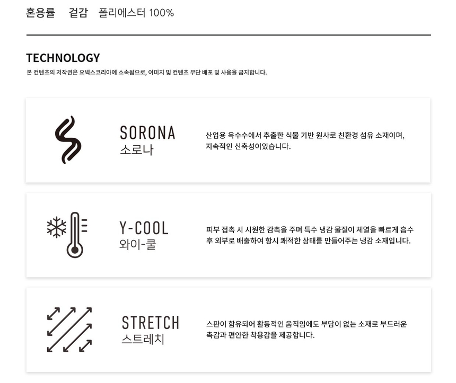Click the Stretch diagonal arrows icon
Image resolution: width=456 pixels, height=383 pixels.
[69, 329]
